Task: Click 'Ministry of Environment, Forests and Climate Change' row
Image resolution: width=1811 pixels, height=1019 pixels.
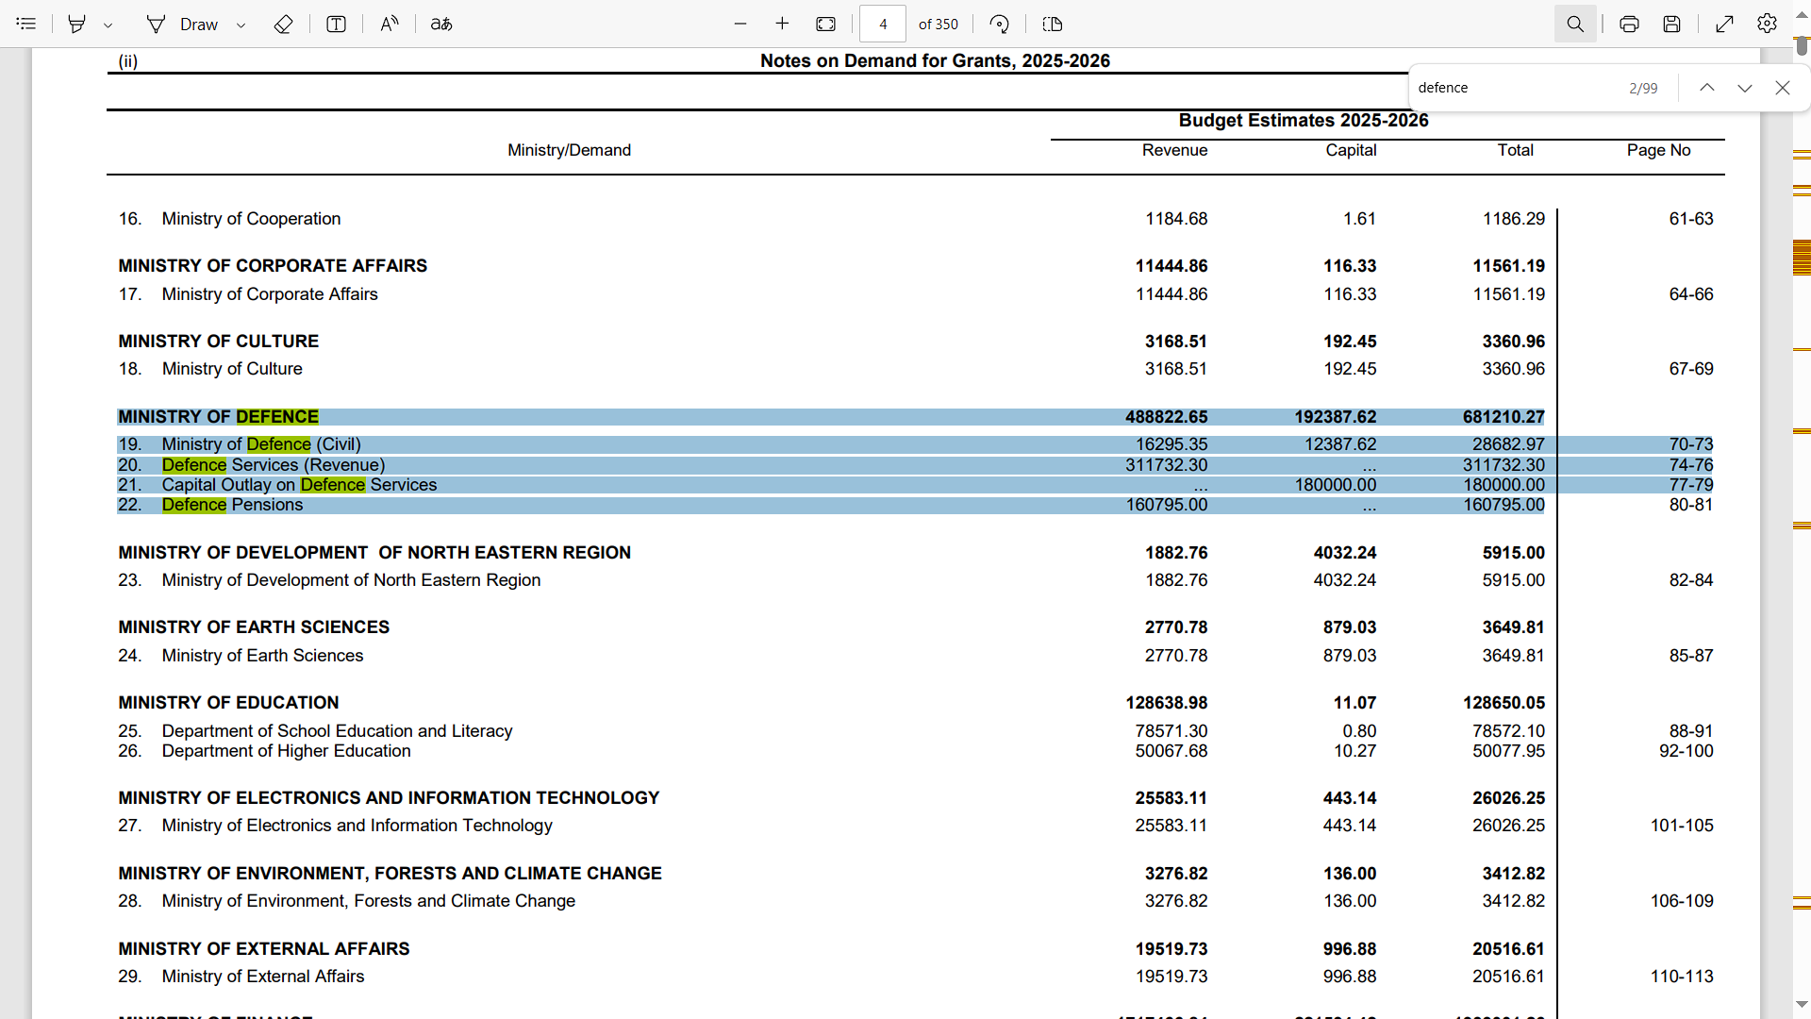Action: pyautogui.click(x=368, y=901)
